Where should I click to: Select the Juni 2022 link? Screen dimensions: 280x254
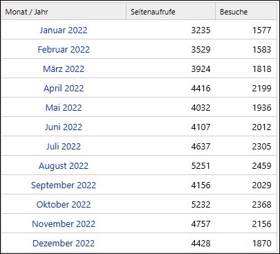[x=64, y=127]
